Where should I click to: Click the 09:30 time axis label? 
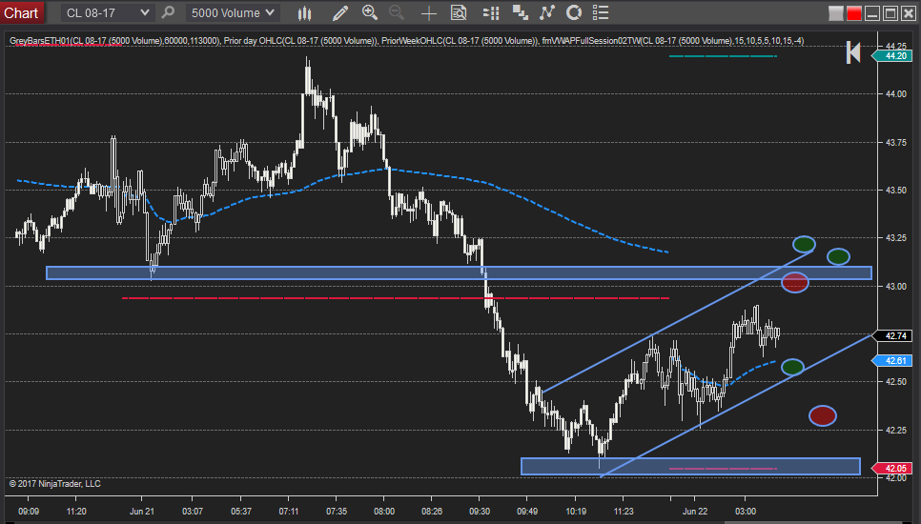coord(480,511)
